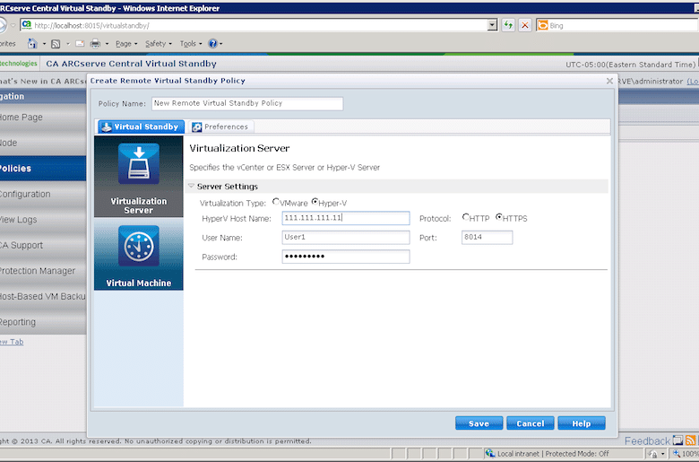Viewport: 699px width, 462px height.
Task: Click the Policy Name input field
Action: (247, 103)
